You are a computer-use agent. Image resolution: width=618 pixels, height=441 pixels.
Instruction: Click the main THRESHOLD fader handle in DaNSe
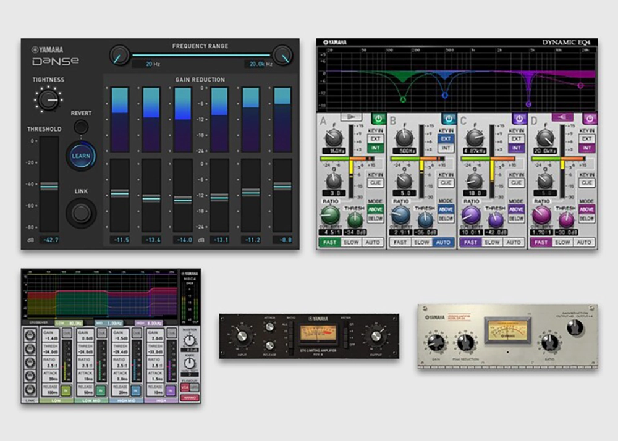coord(49,186)
